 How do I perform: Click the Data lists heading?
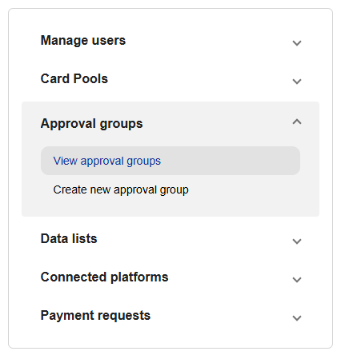[69, 239]
